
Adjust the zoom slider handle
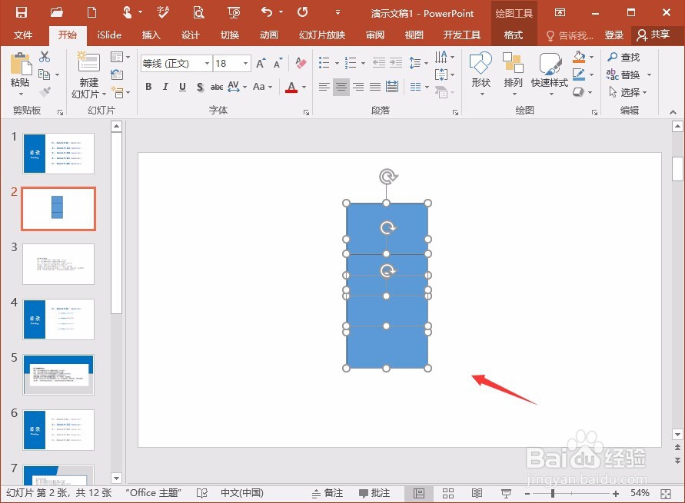coord(553,494)
